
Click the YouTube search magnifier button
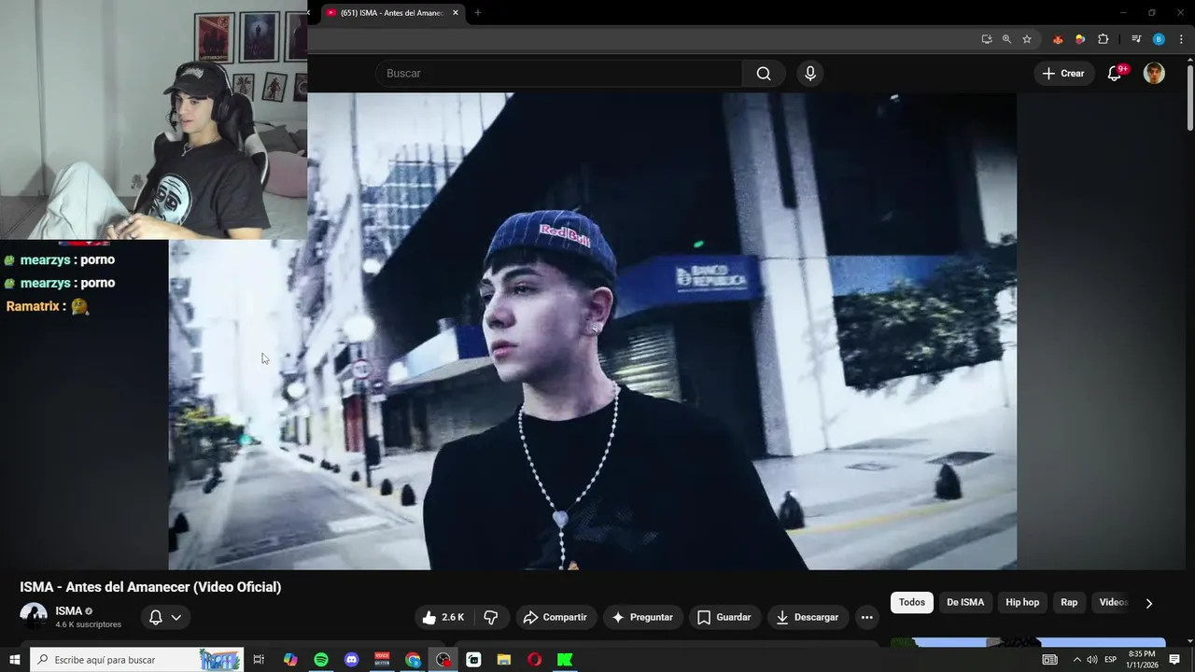coord(764,74)
